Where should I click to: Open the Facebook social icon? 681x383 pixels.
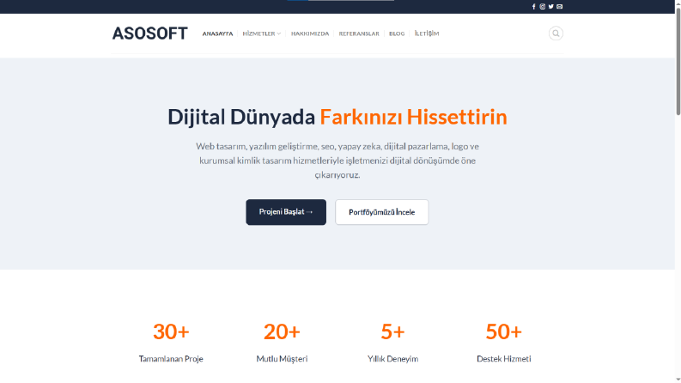coord(534,7)
